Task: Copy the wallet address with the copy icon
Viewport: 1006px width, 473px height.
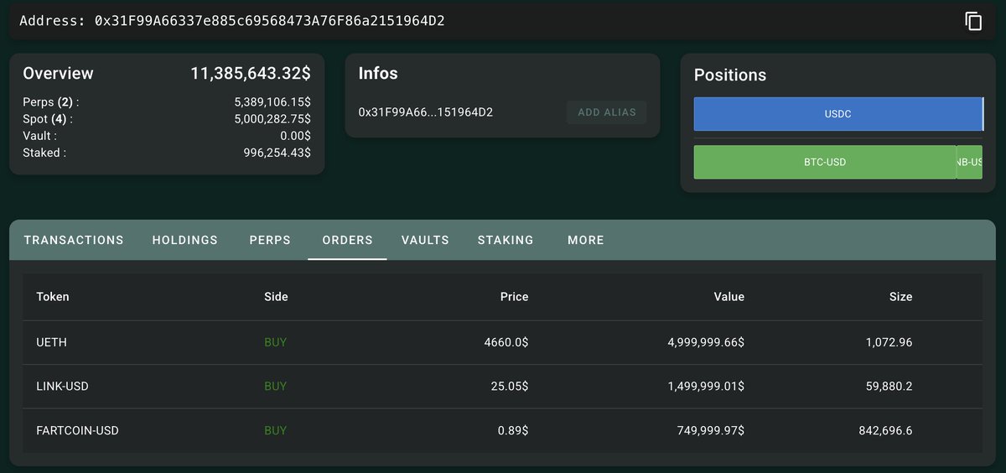Action: pos(973,21)
